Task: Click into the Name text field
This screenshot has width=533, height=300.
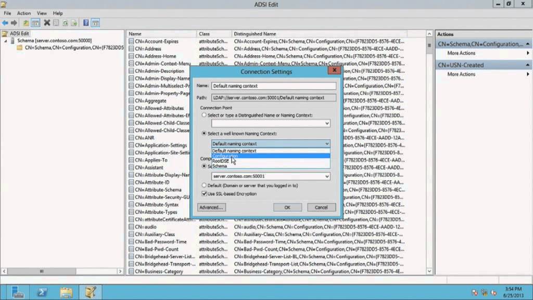Action: pos(274,86)
